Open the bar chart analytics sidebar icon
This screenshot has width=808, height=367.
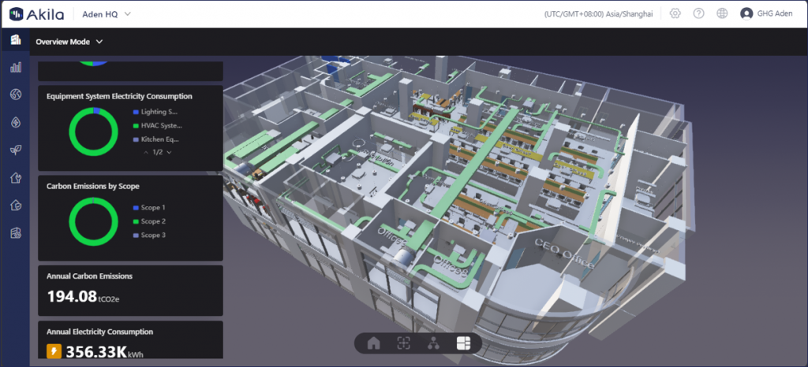[x=15, y=68]
